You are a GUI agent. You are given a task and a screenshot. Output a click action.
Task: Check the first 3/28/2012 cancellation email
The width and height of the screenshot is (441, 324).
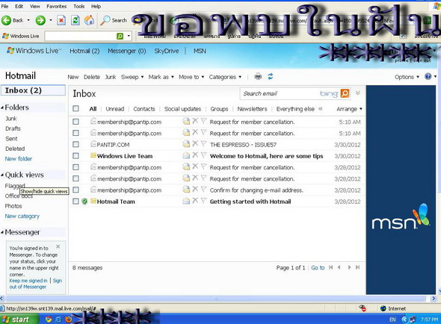pos(75,167)
